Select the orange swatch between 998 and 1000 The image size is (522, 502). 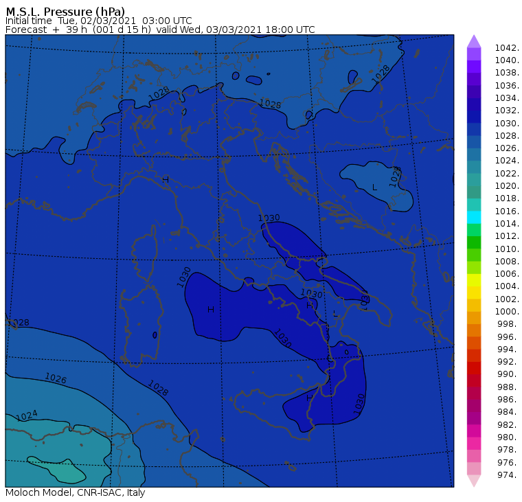[x=474, y=318]
